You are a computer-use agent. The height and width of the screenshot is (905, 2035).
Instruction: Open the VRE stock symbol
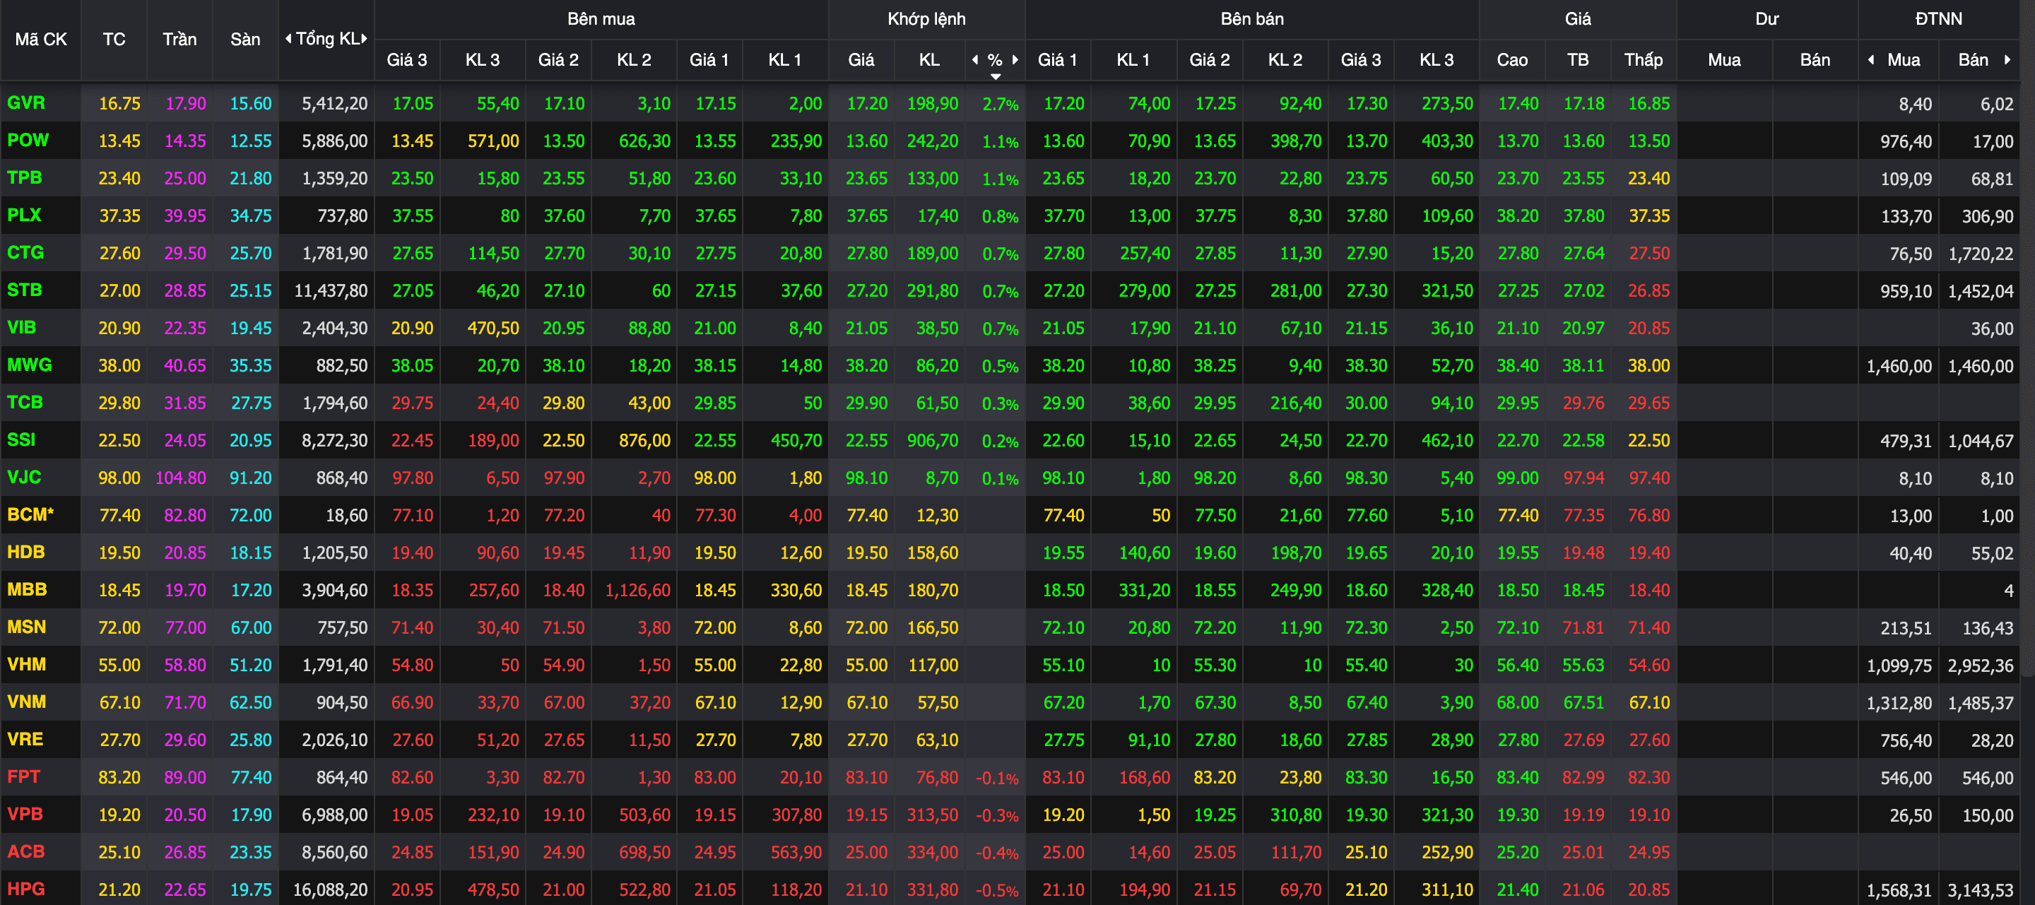click(x=25, y=739)
